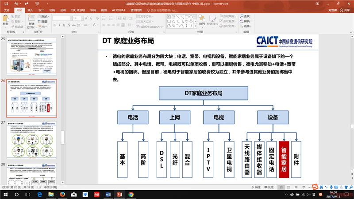Open the 排列 arrange menu
The image size is (354, 199).
click(x=202, y=20)
